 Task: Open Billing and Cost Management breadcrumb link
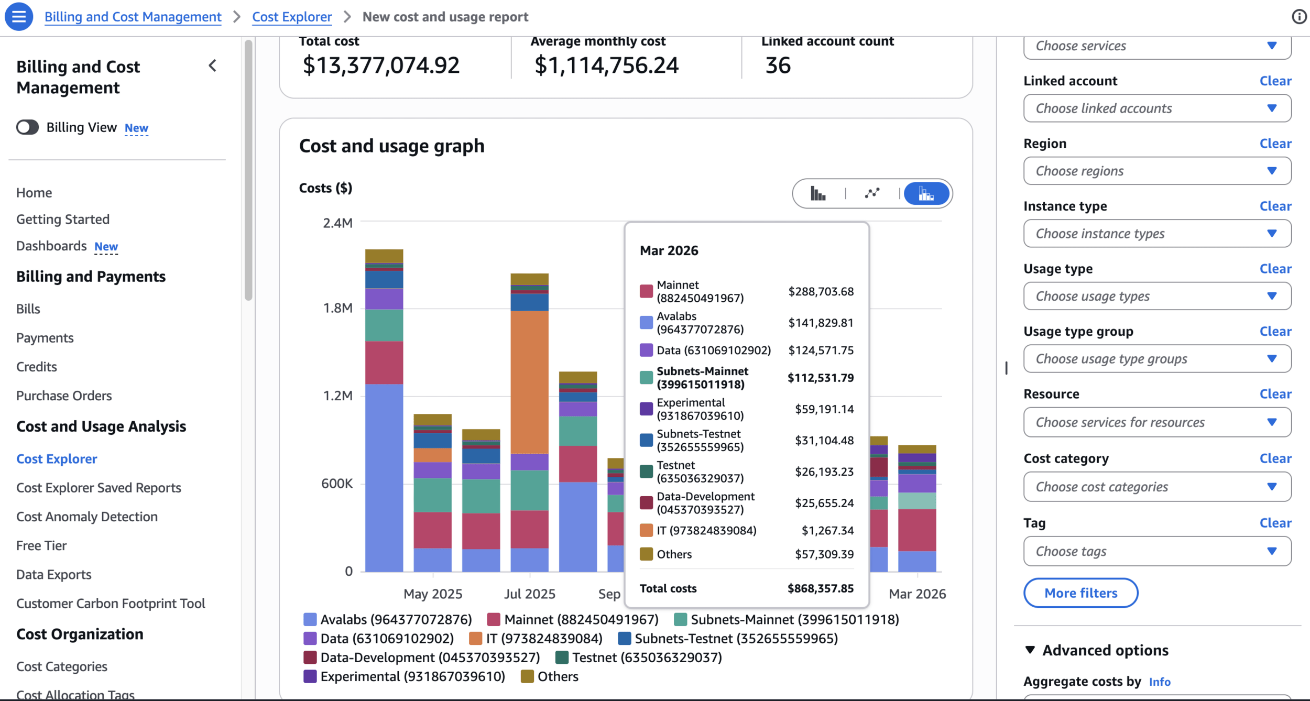pyautogui.click(x=133, y=17)
